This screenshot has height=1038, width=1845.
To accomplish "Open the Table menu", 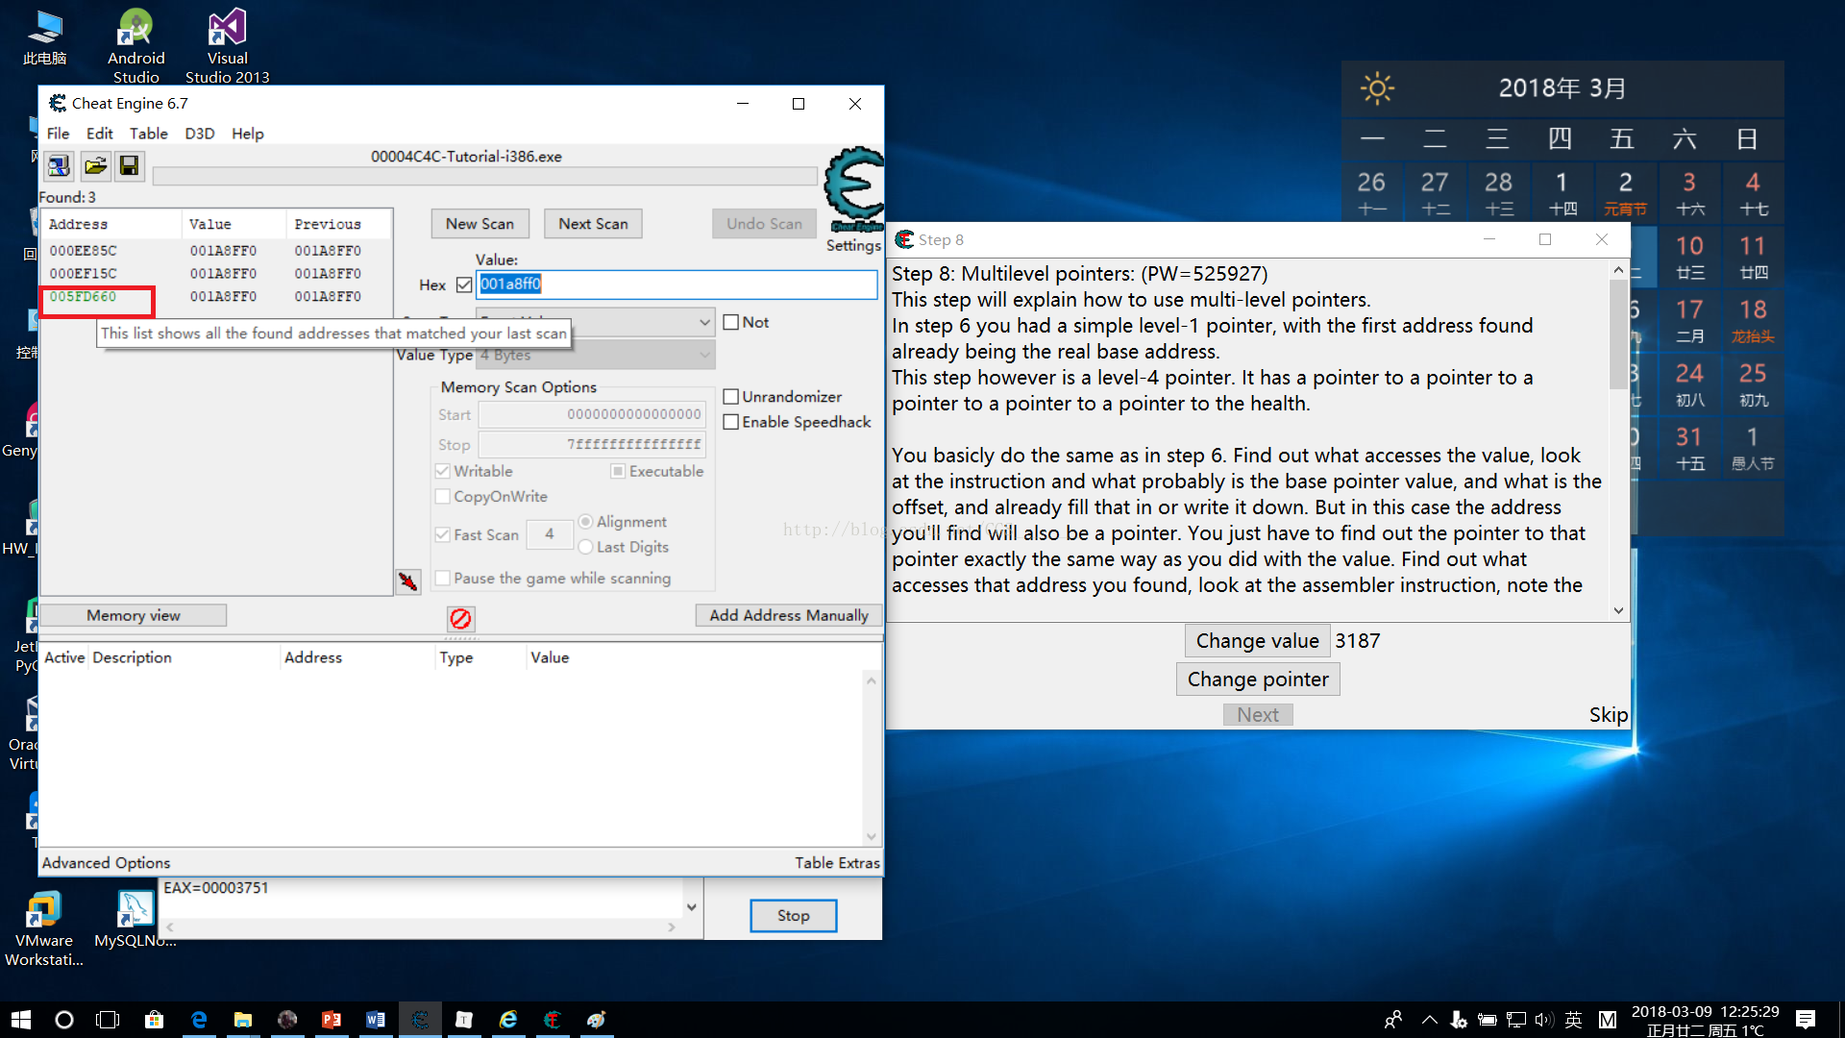I will tap(148, 134).
